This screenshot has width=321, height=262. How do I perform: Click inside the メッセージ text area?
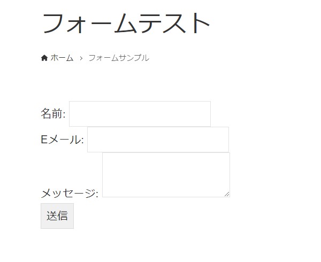click(x=166, y=174)
